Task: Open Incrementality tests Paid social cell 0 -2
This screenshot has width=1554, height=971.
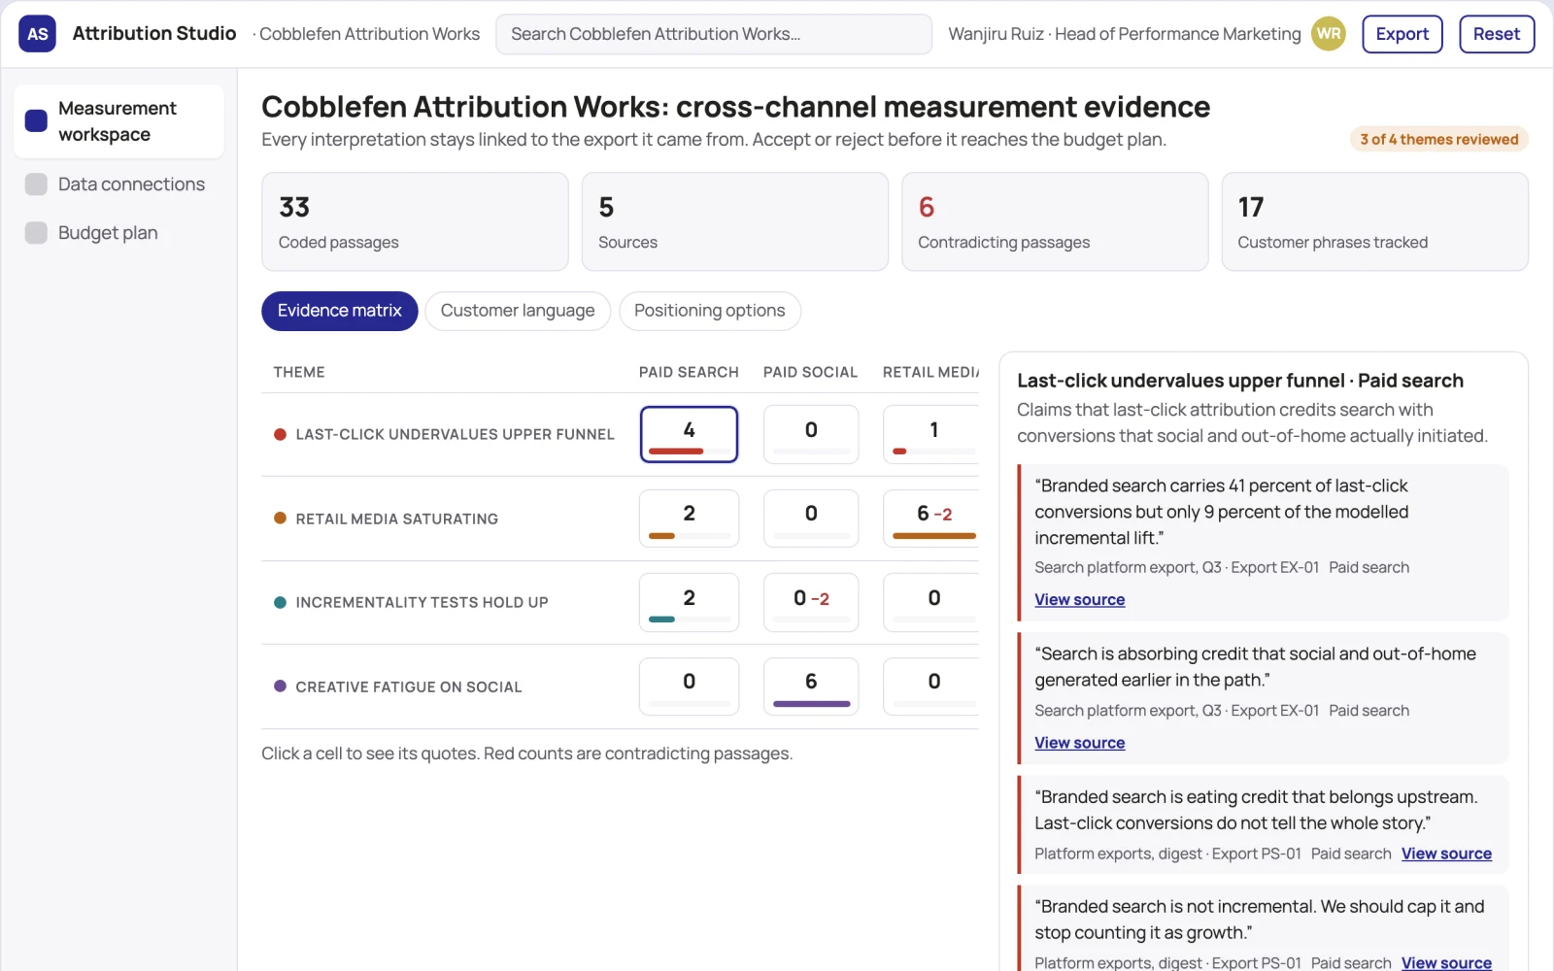Action: pyautogui.click(x=811, y=602)
